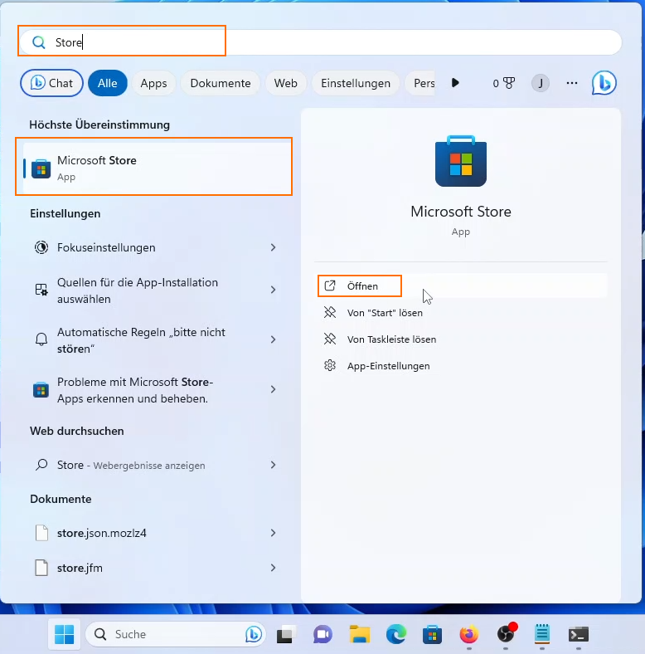
Task: Click the large Microsoft Store preview icon
Action: coord(461,161)
